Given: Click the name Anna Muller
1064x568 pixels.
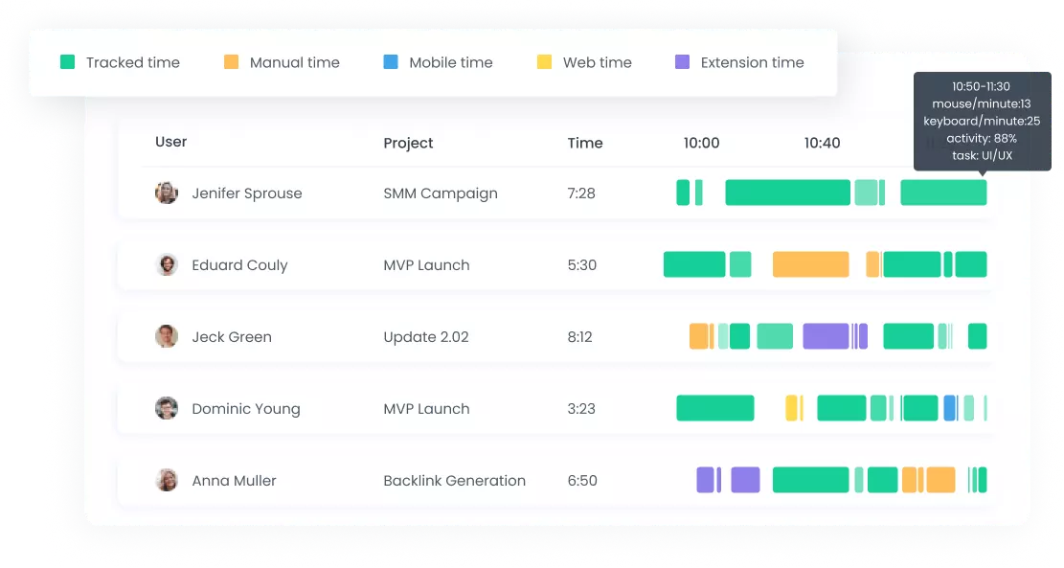Looking at the screenshot, I should click(x=234, y=481).
